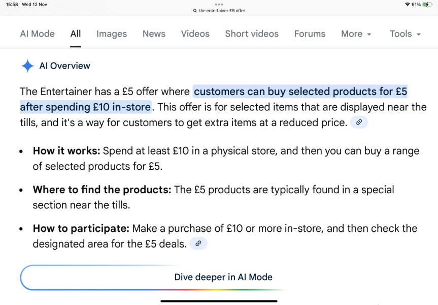The image size is (438, 305).
Task: Tap highlighted text 'after spending £10 in-store'
Action: [85, 107]
